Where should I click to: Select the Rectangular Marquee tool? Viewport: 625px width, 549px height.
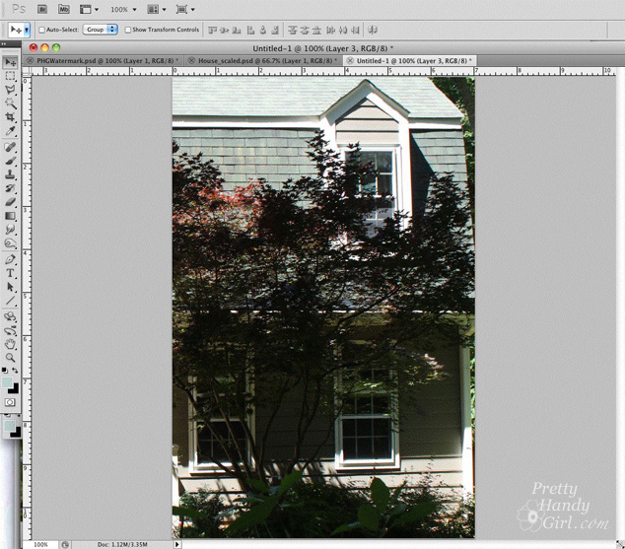coord(10,76)
